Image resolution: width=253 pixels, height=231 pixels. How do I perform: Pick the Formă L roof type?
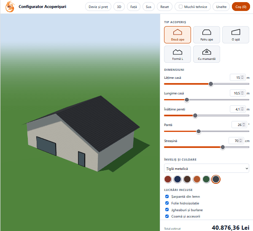pyautogui.click(x=178, y=54)
